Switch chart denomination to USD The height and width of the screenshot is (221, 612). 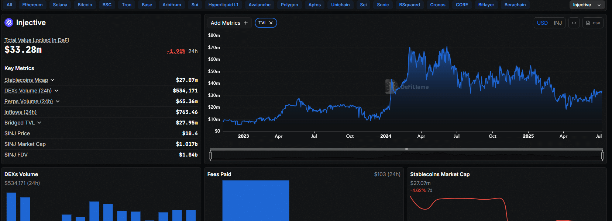(x=542, y=23)
